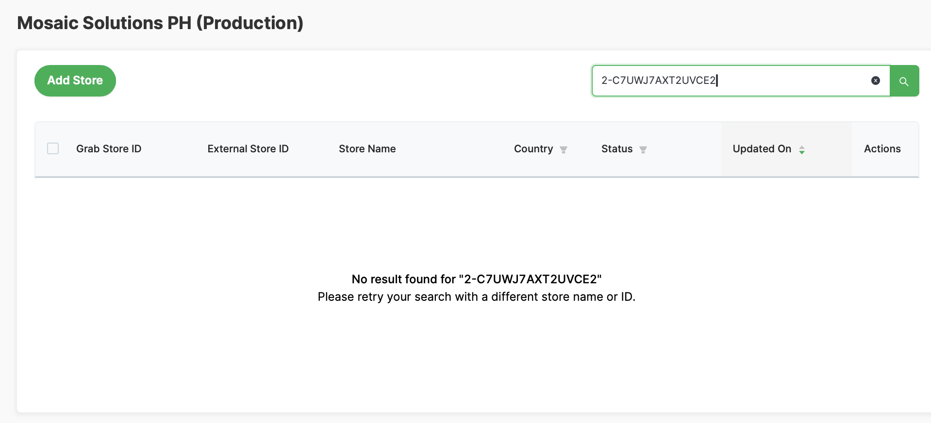This screenshot has height=423, width=931.
Task: Click the Status column header label
Action: pyautogui.click(x=616, y=149)
